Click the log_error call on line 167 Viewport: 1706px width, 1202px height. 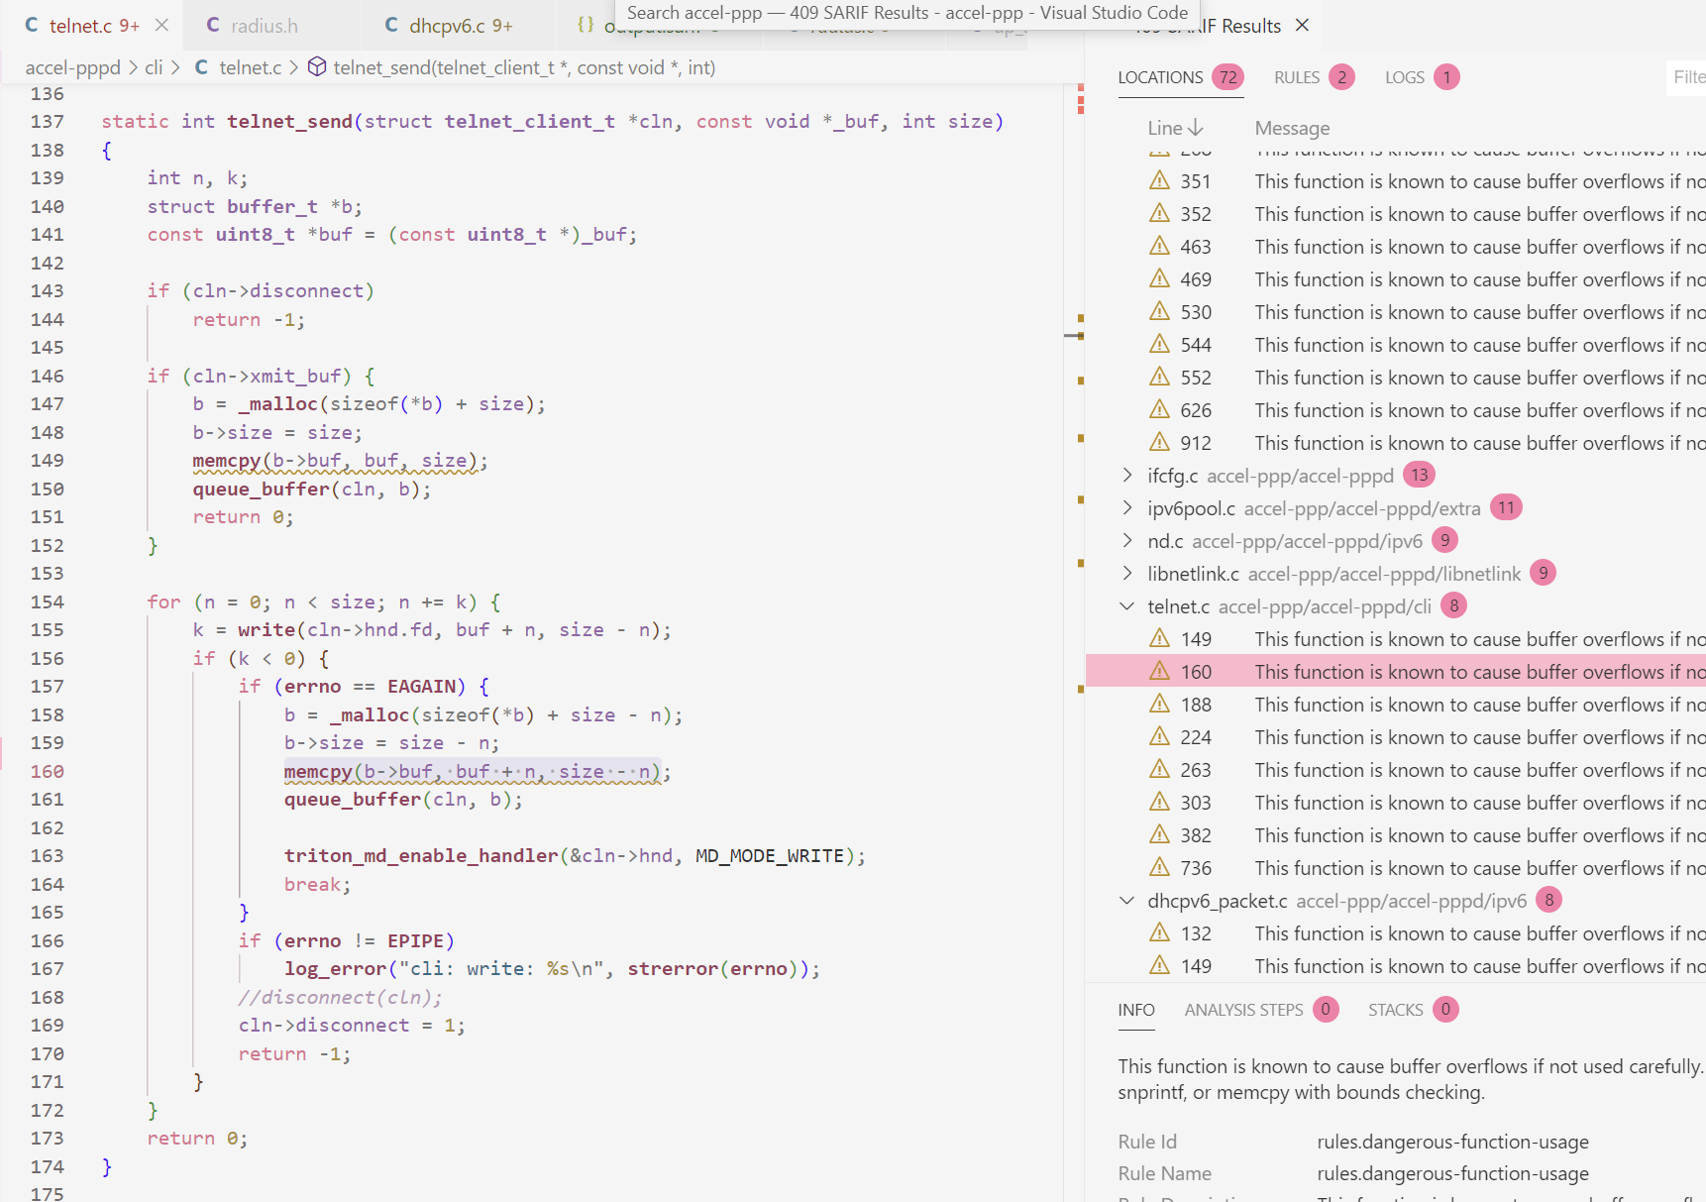pyautogui.click(x=335, y=969)
